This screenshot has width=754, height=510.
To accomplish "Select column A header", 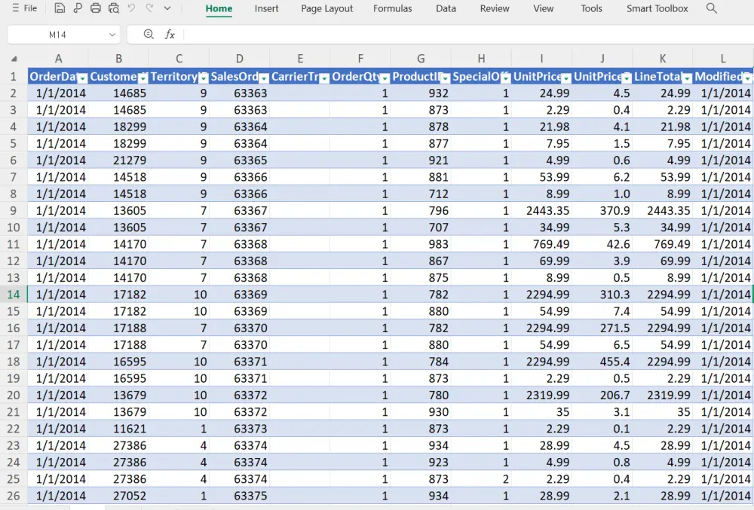I will pos(58,59).
